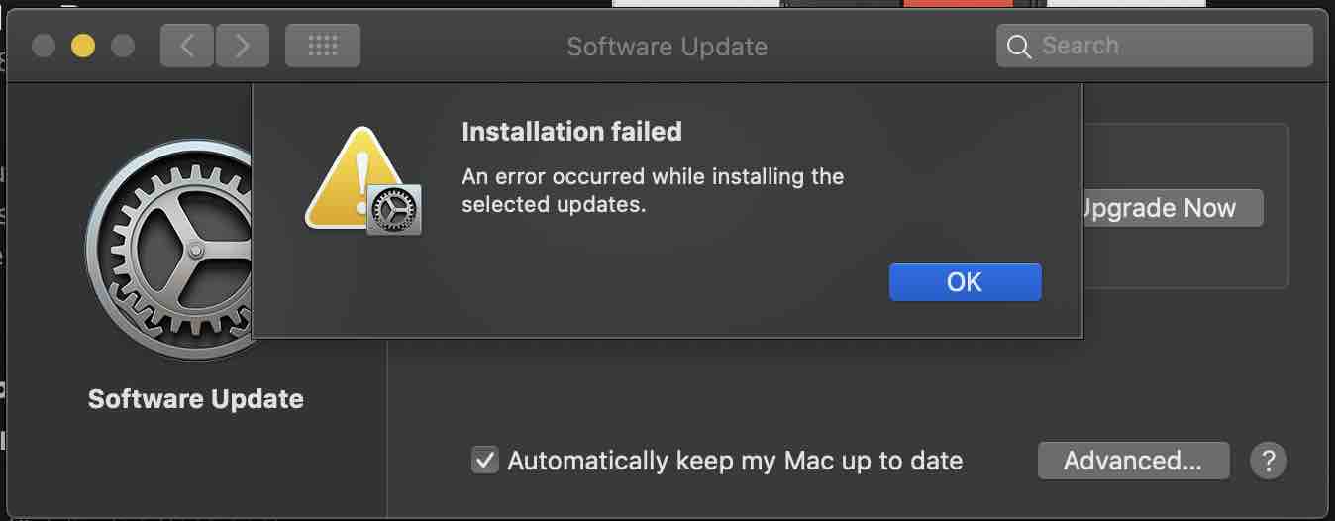Toggle the automatic updates checkbox

484,460
